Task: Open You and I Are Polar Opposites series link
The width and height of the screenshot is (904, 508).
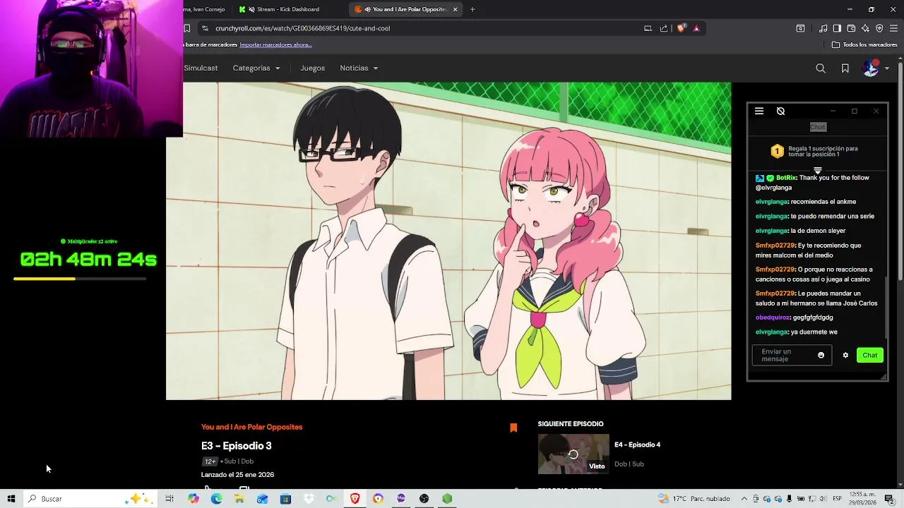Action: (x=251, y=427)
